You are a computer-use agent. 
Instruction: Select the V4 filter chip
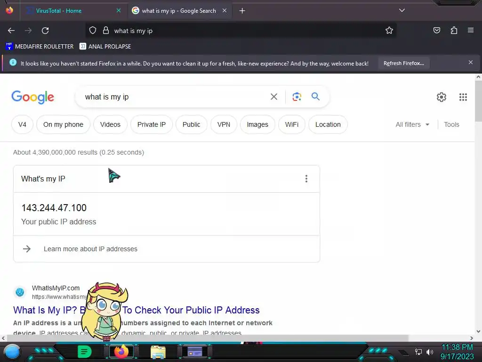coord(22,124)
